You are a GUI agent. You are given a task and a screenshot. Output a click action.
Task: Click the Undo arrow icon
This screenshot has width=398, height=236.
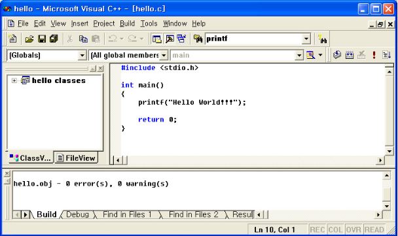click(x=113, y=39)
